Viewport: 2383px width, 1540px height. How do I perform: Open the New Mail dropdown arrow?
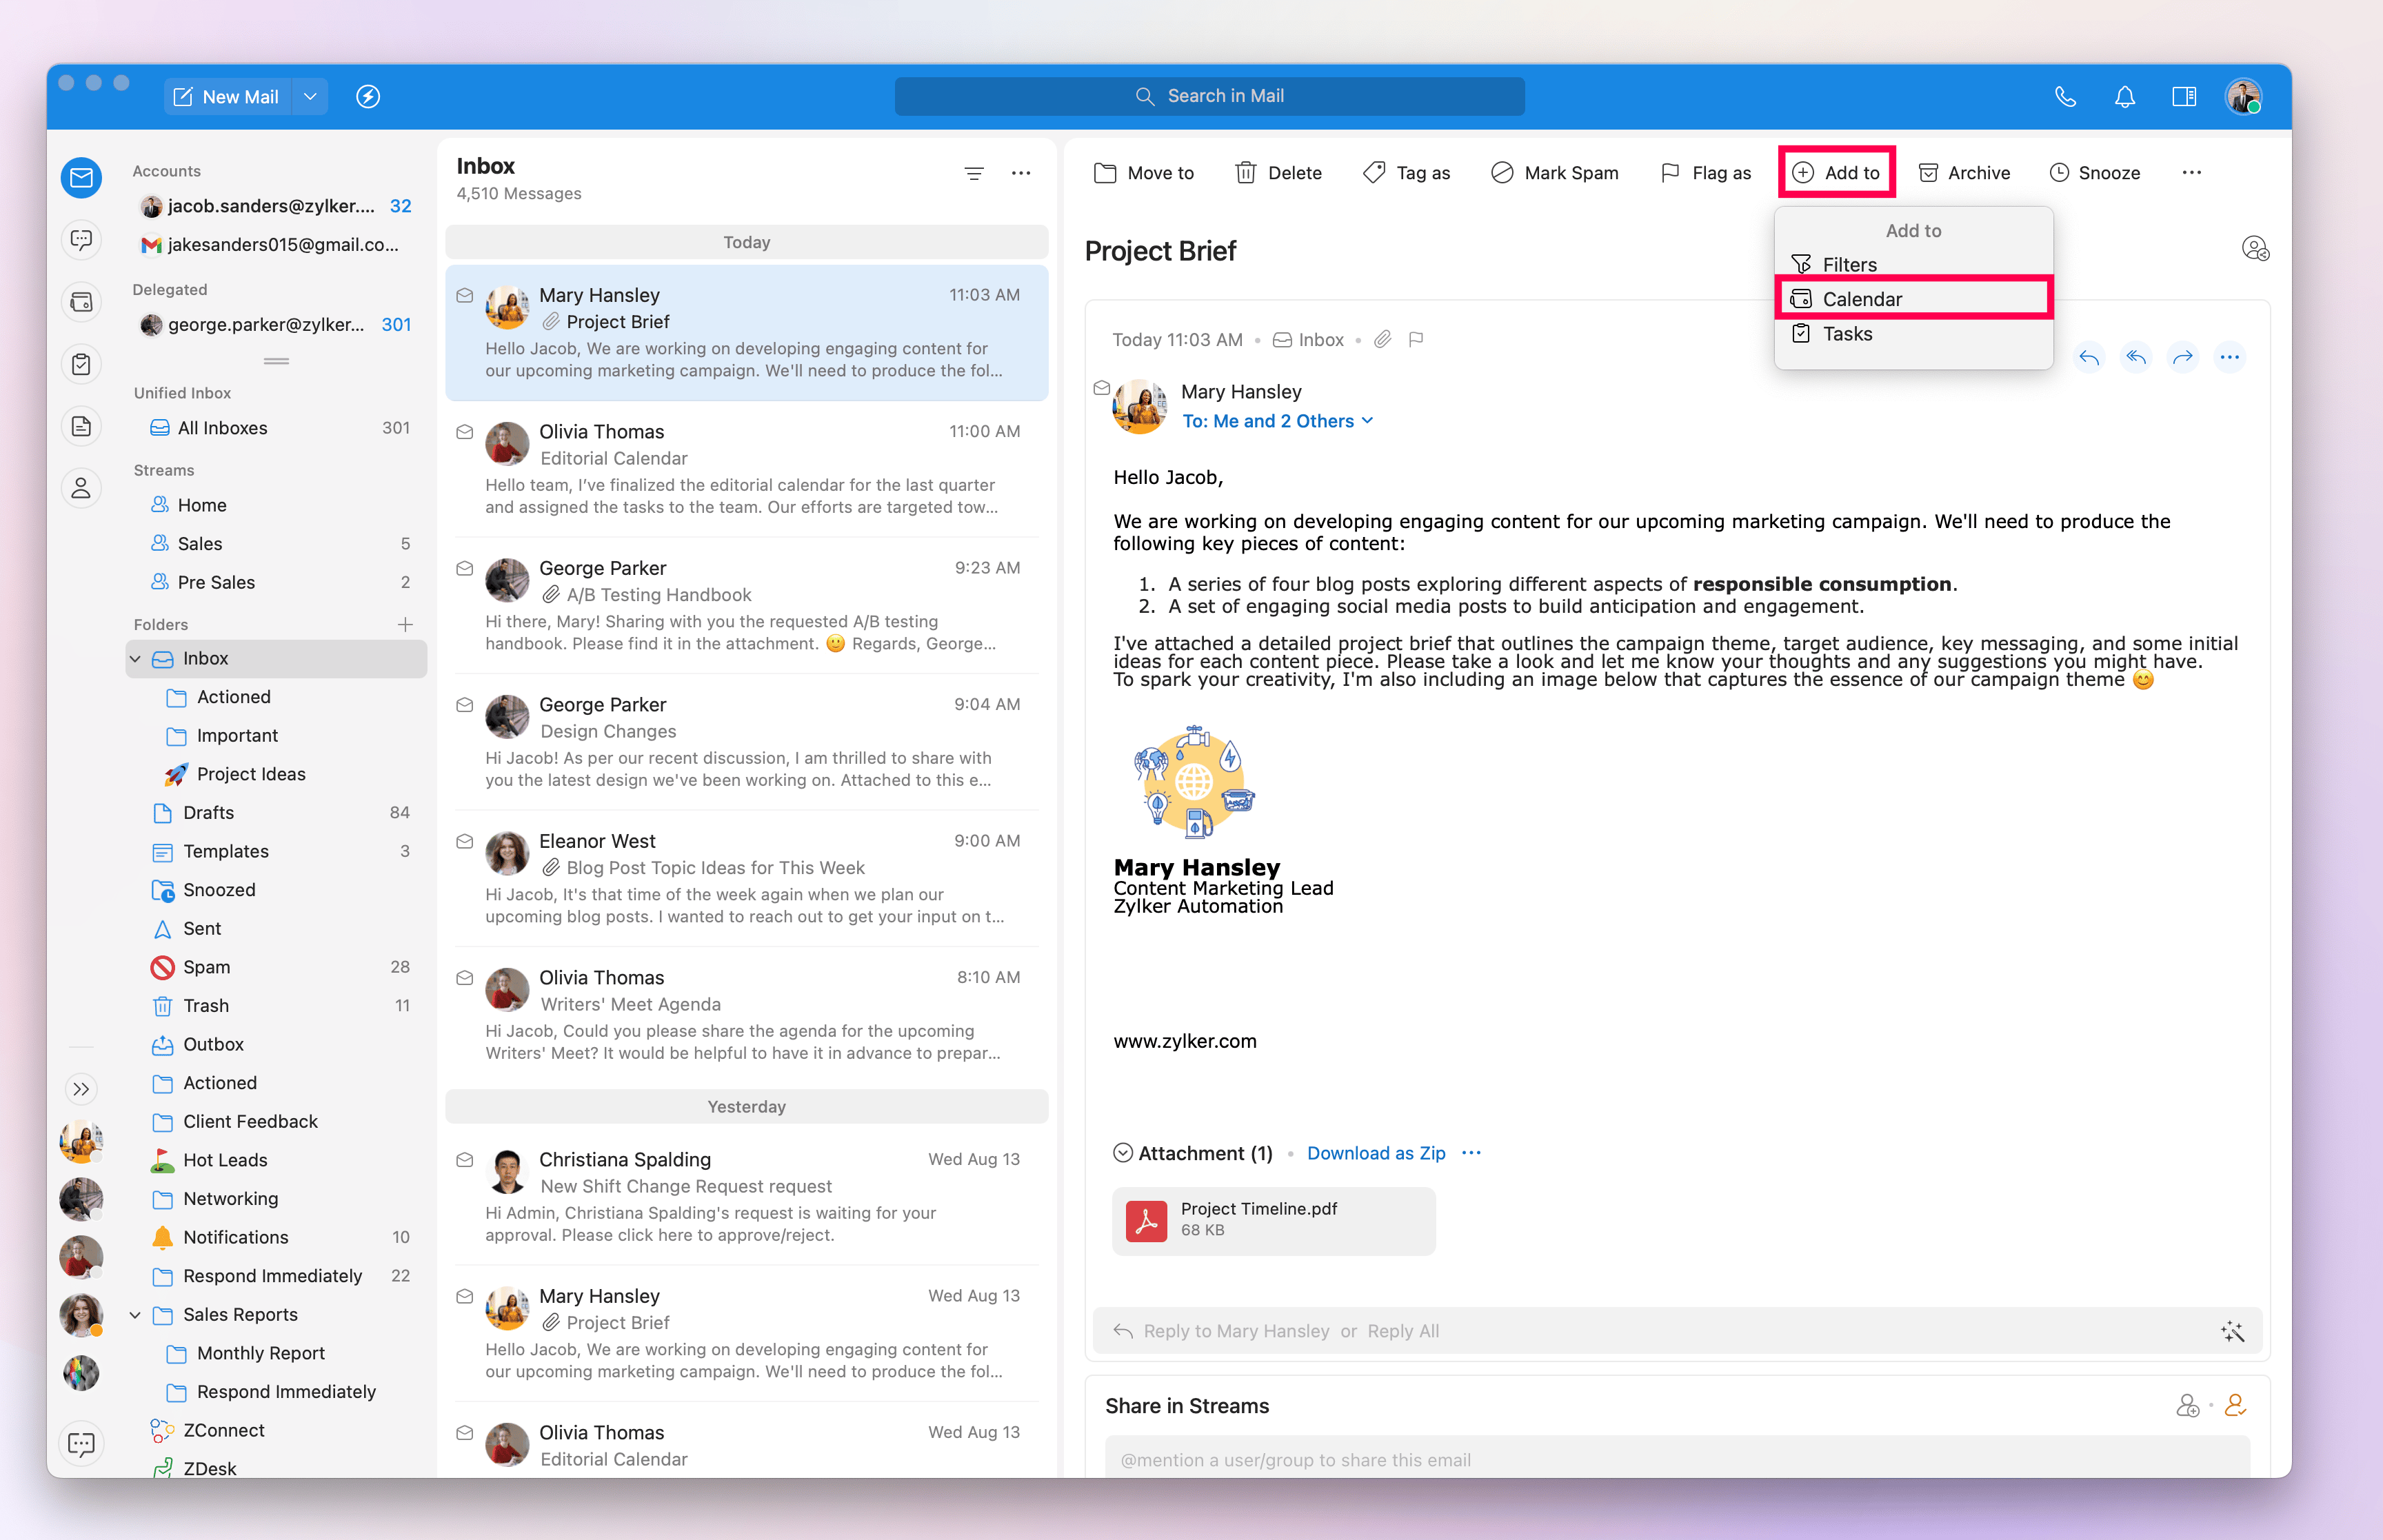pyautogui.click(x=310, y=97)
